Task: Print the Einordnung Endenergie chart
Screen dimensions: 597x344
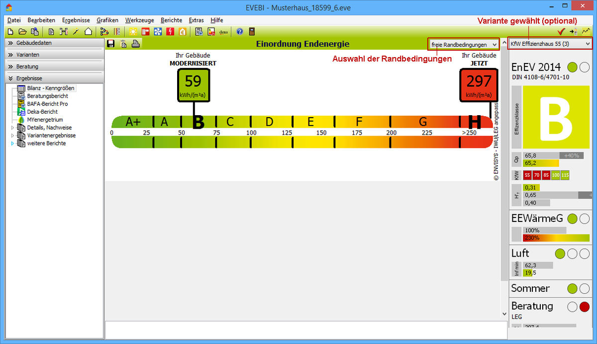Action: [135, 44]
